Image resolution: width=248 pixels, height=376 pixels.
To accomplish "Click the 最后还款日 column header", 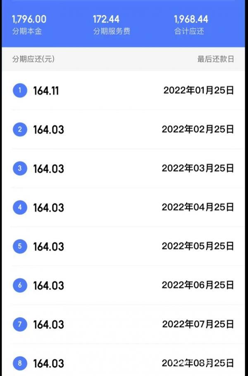I will [215, 59].
